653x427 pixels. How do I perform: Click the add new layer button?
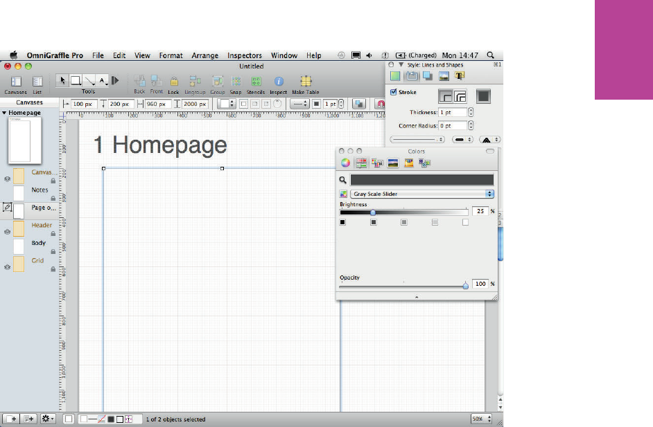point(28,419)
